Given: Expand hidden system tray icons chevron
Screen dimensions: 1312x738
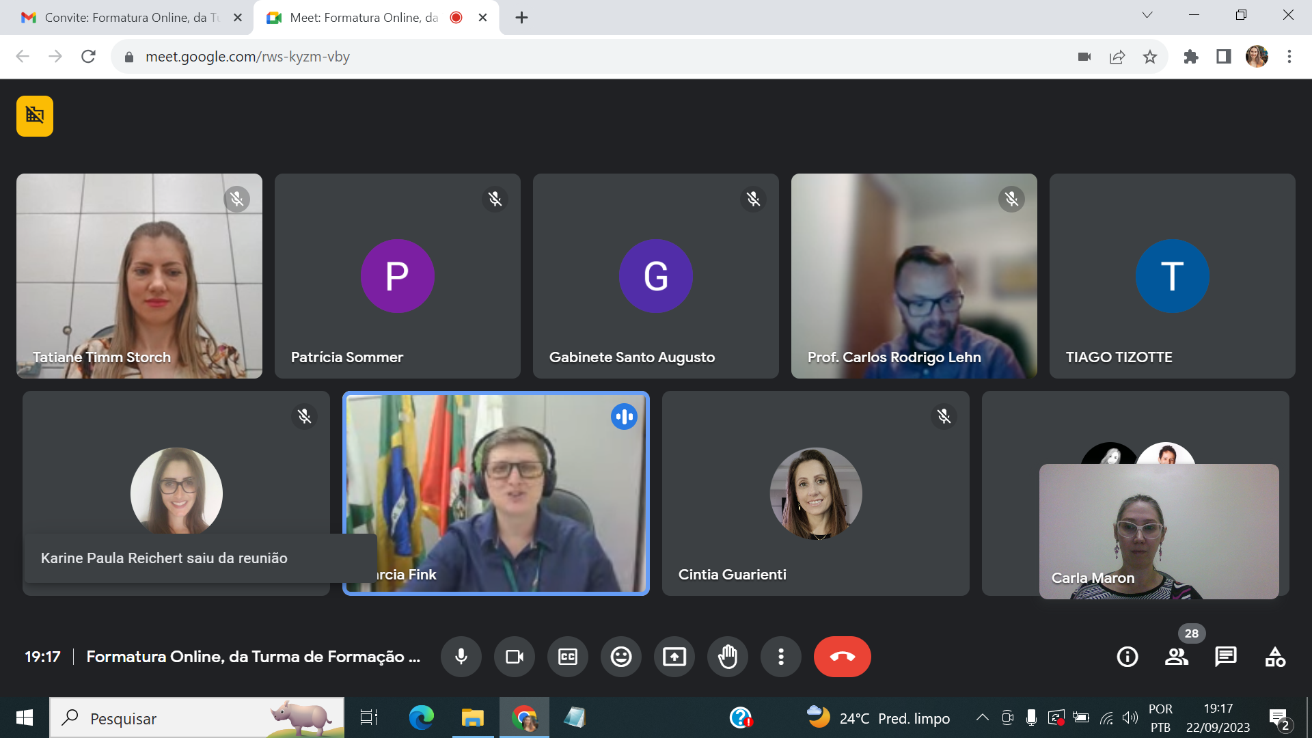Looking at the screenshot, I should [x=982, y=717].
